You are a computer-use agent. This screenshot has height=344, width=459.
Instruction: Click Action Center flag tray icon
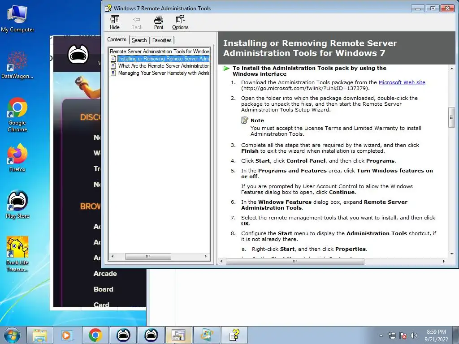tap(403, 335)
